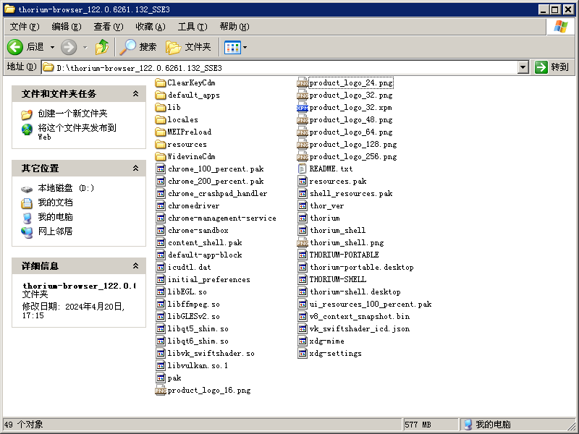Go up one folder level

(x=102, y=47)
